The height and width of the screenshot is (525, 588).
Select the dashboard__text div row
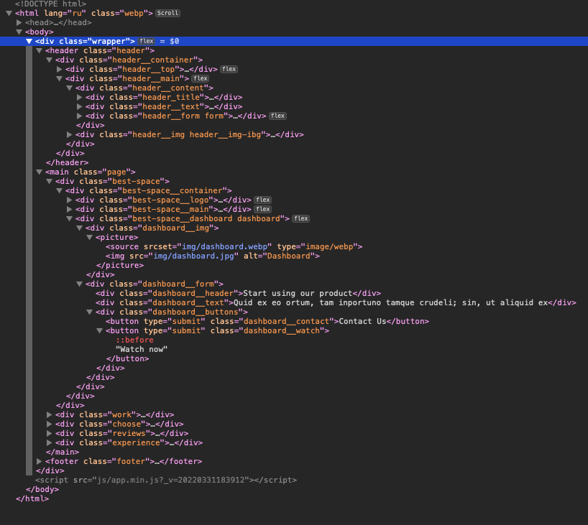point(336,303)
